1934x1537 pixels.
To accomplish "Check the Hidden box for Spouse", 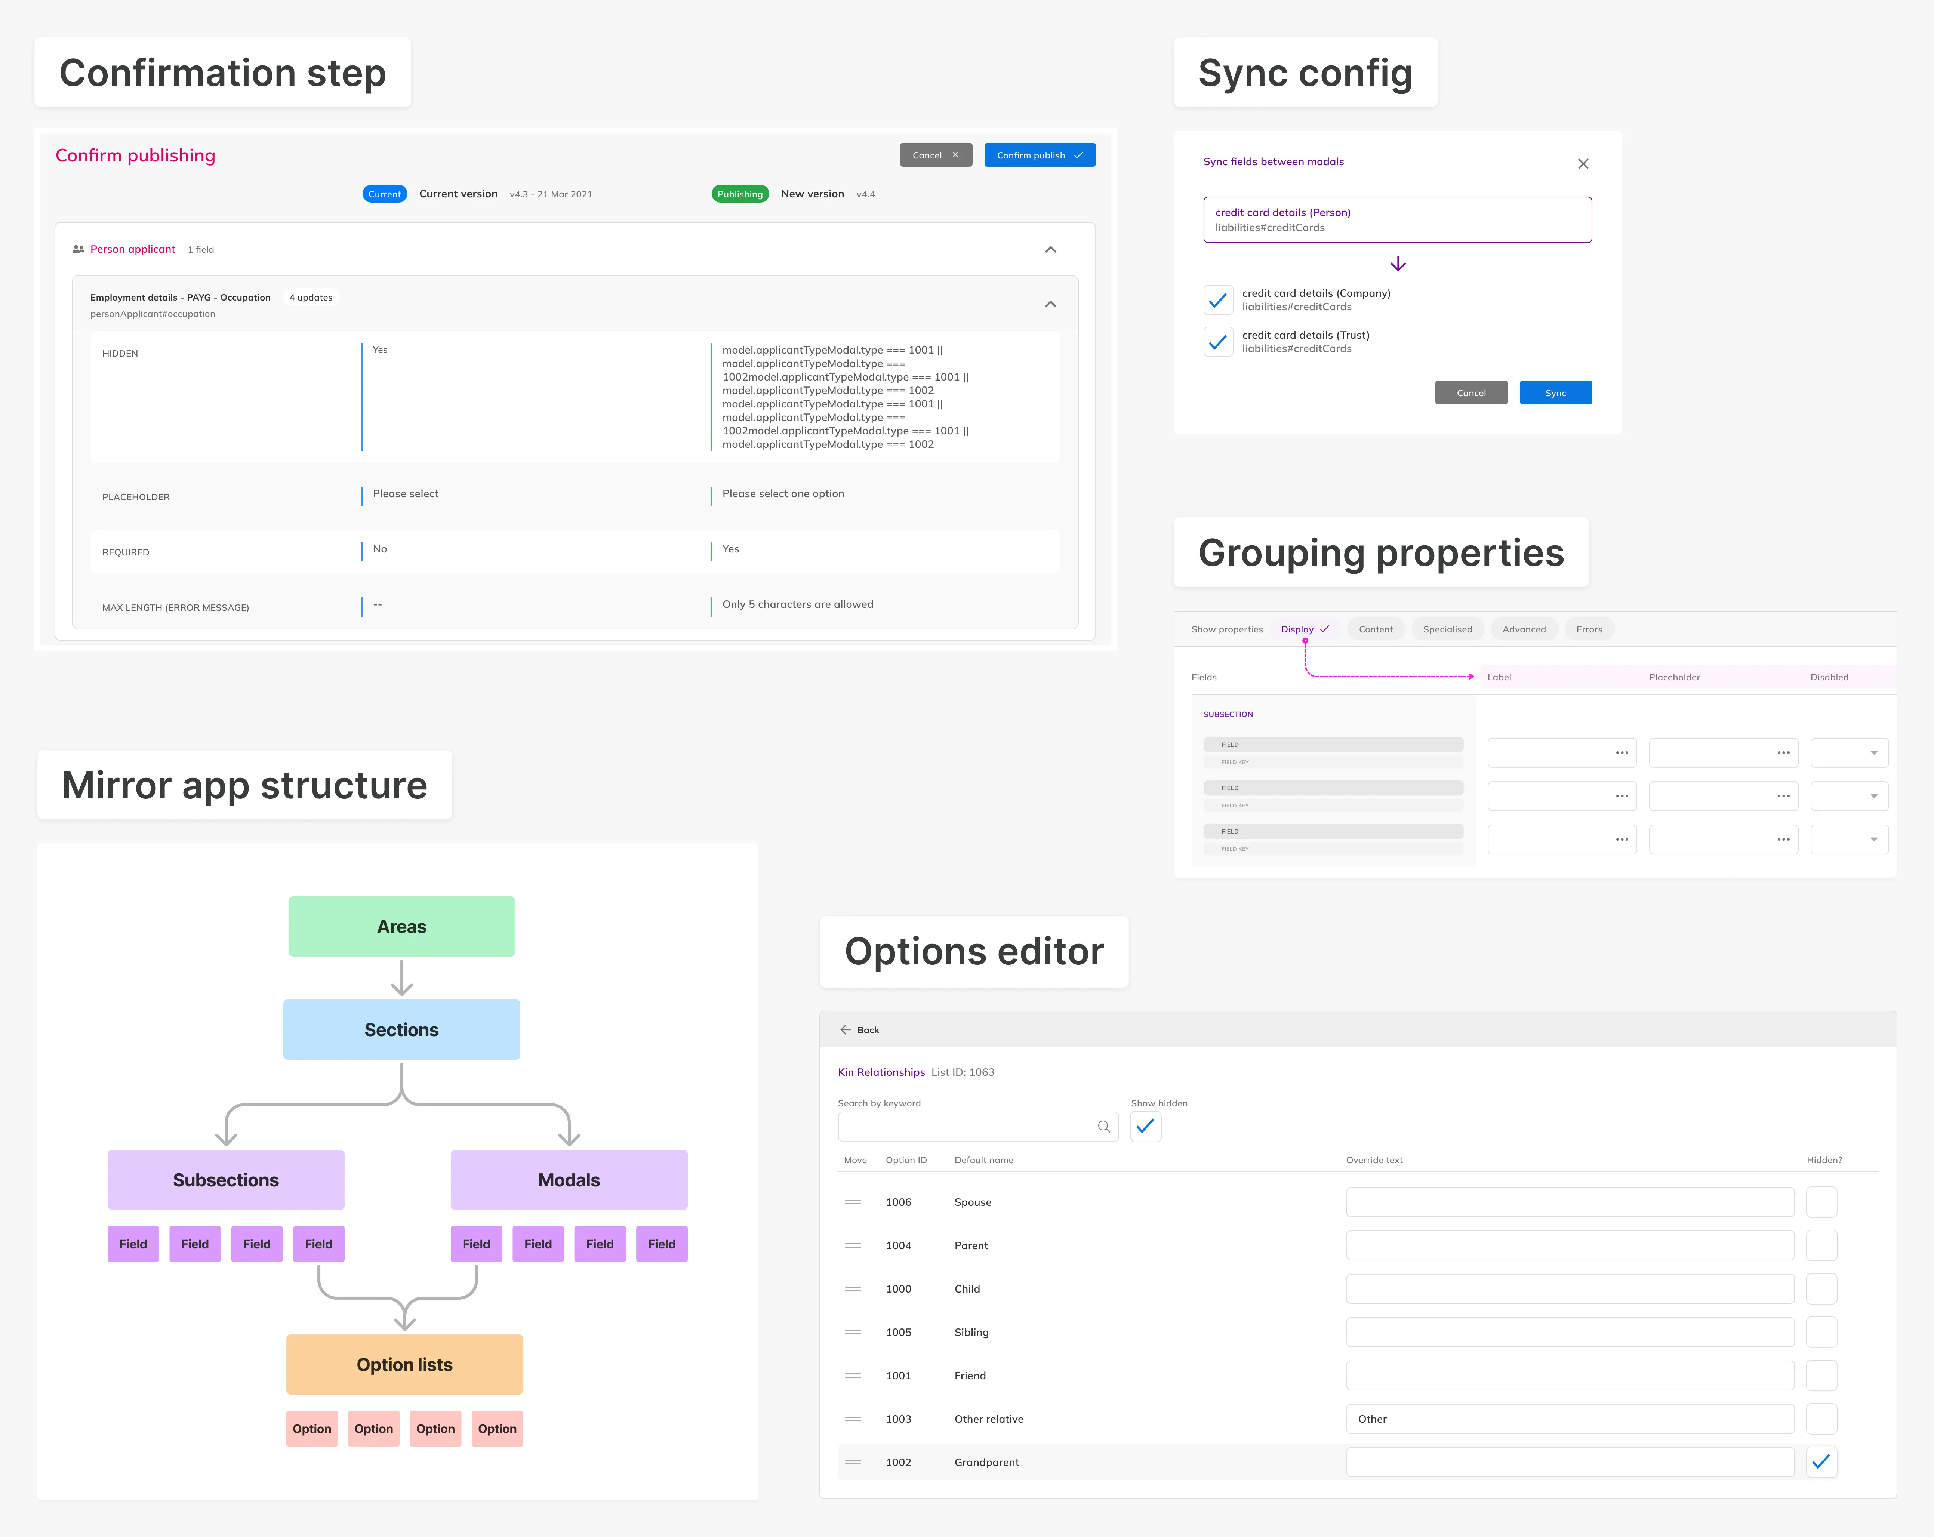I will (x=1821, y=1202).
